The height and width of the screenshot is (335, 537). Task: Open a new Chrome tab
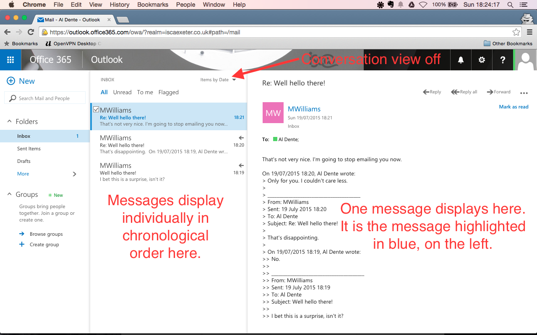pyautogui.click(x=123, y=20)
